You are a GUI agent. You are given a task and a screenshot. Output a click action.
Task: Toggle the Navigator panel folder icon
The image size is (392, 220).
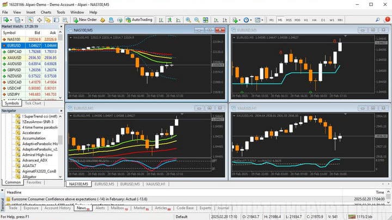pyautogui.click(x=47, y=20)
